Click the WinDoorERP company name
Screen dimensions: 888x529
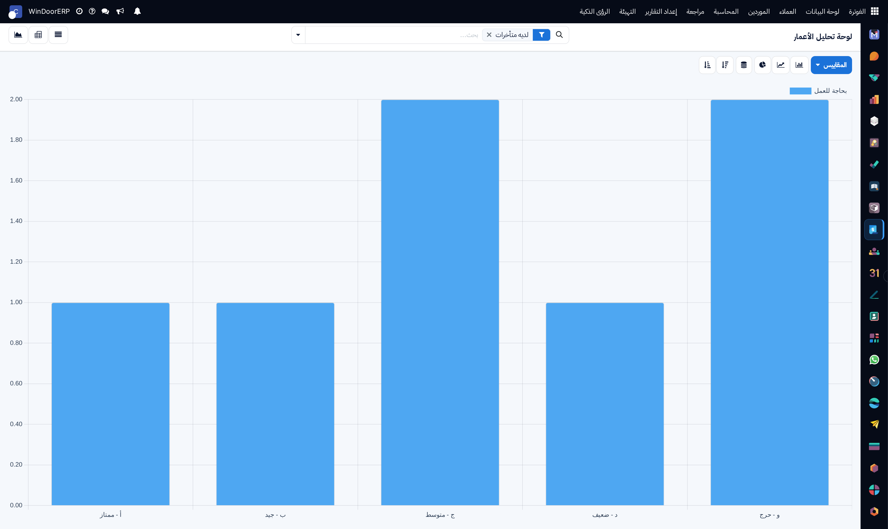point(49,11)
